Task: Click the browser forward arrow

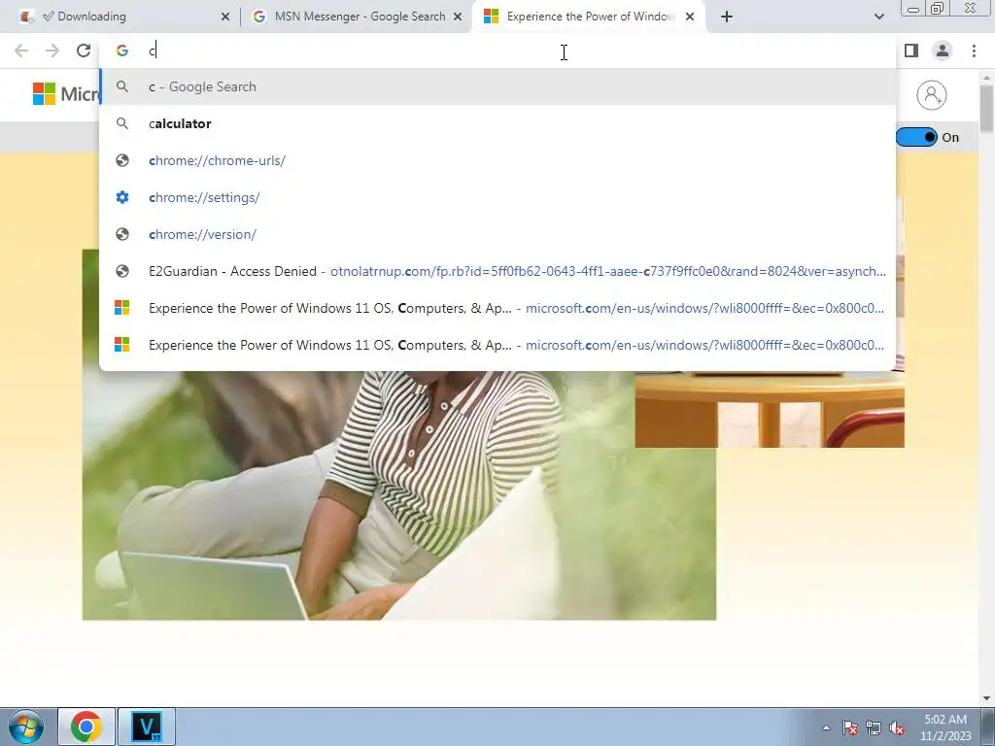Action: click(52, 51)
